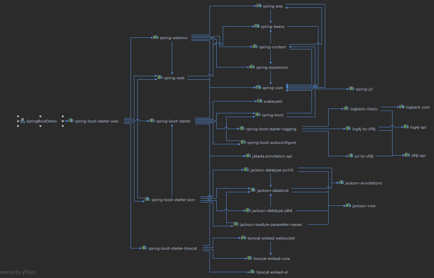The width and height of the screenshot is (434, 278).
Task: Select the spring-context label
Action: (272, 47)
